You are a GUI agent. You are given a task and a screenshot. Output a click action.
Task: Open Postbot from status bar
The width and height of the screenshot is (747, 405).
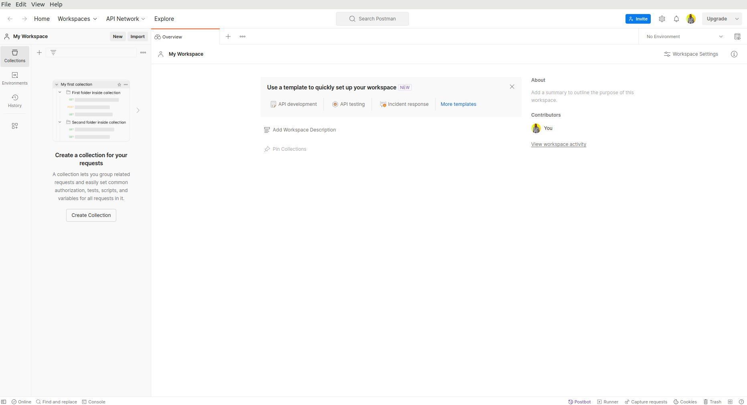579,402
